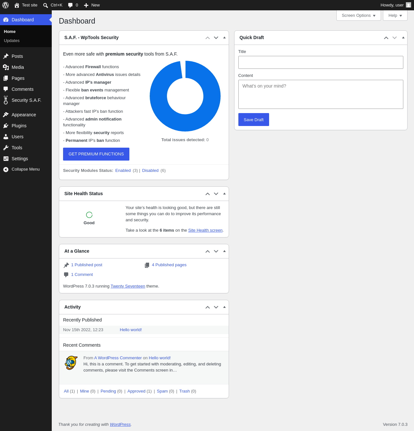Move S.A.F. WpTools Security widget down
The width and height of the screenshot is (414, 431).
point(216,38)
